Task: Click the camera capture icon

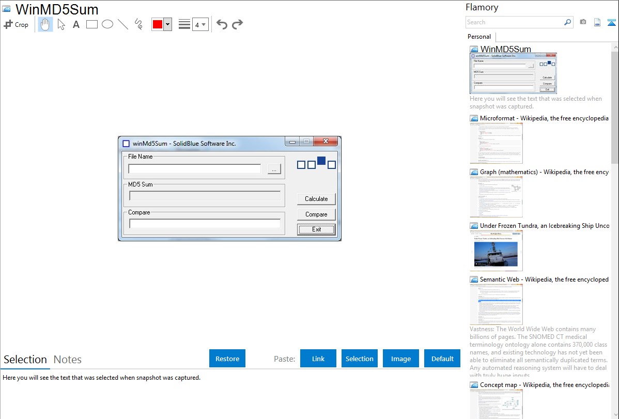Action: 583,22
